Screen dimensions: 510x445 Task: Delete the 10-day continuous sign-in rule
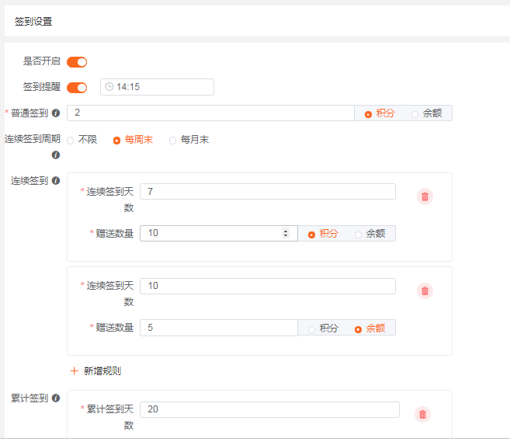425,290
